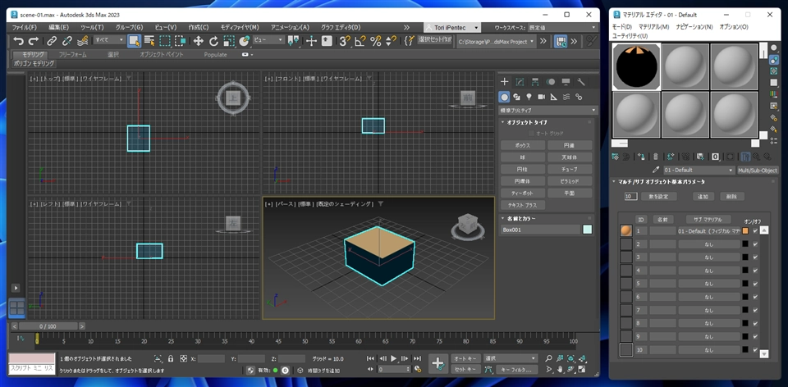Click Reset Map/Mtl trash icon in Material Editor

tap(655, 157)
